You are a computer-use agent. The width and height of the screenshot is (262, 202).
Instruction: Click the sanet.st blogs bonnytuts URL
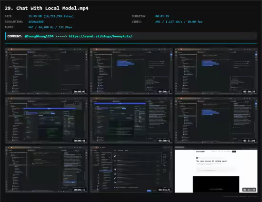(x=101, y=36)
